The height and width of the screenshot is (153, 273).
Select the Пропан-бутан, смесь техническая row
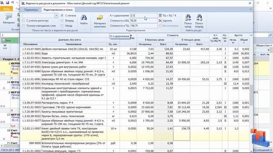coord(135,116)
